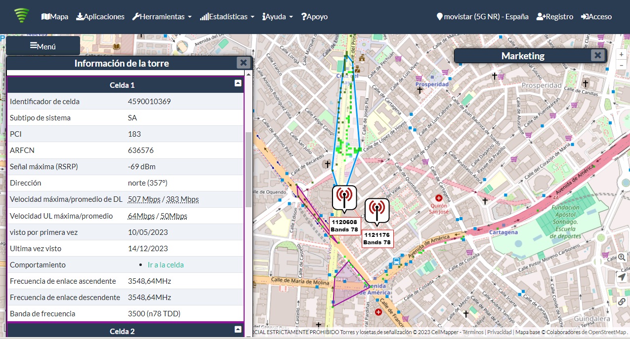This screenshot has height=339, width=630.
Task: Click the Marketing panel title
Action: [523, 56]
